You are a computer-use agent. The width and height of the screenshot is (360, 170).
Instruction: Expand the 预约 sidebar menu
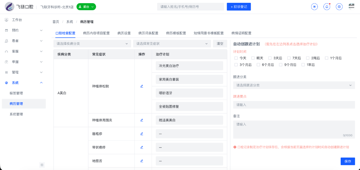[x=41, y=30]
